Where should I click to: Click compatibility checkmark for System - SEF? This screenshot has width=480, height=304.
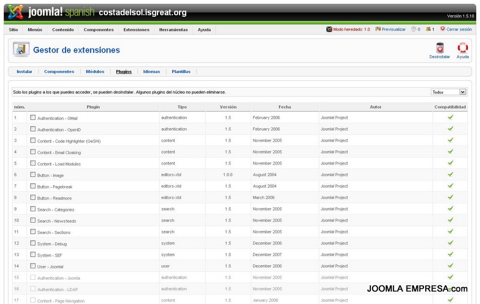click(450, 254)
